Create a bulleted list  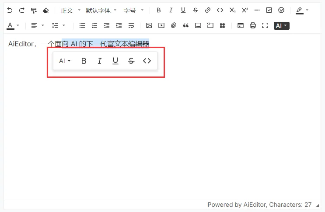(x=82, y=25)
